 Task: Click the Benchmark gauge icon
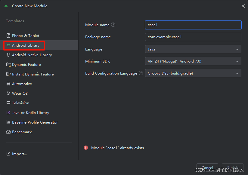(8, 132)
